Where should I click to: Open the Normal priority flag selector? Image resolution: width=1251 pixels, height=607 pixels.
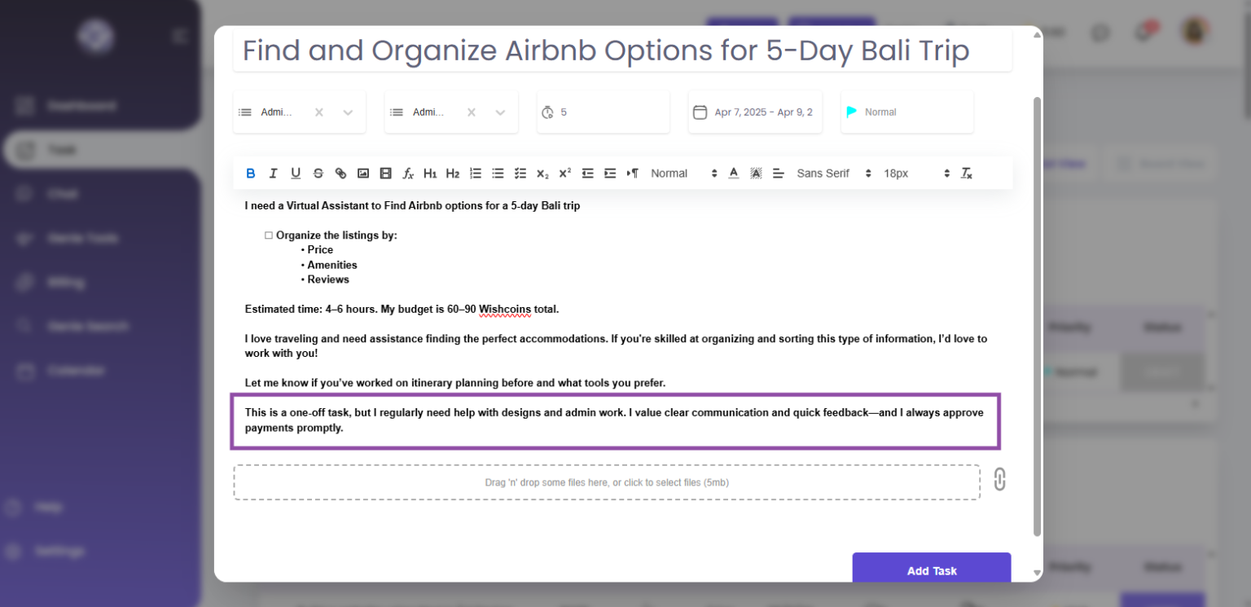(x=907, y=112)
